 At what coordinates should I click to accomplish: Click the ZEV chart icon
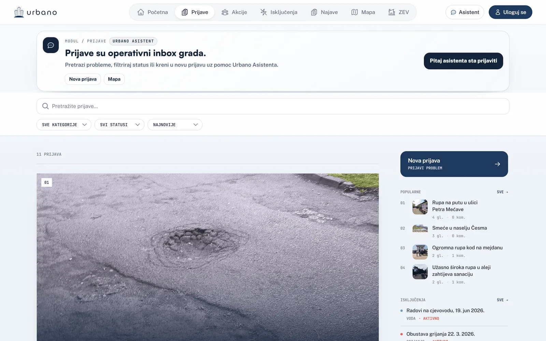(392, 12)
